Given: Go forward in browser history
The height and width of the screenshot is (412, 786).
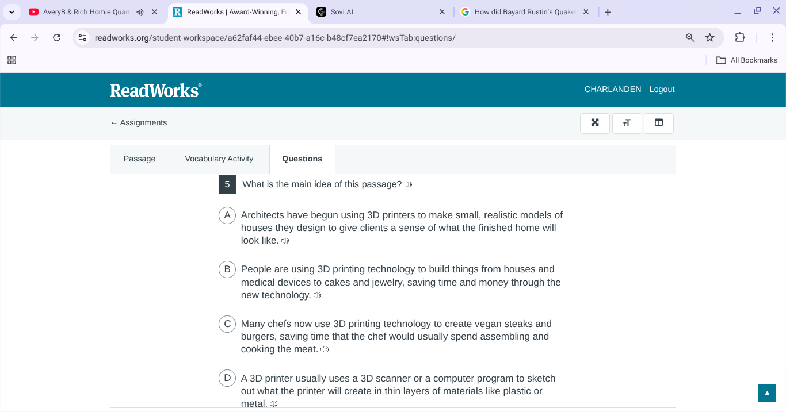Looking at the screenshot, I should click(35, 38).
